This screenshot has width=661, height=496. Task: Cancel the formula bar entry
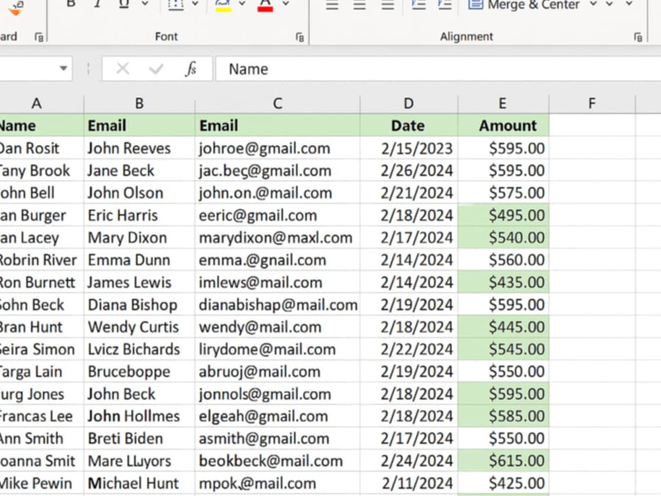click(x=123, y=68)
